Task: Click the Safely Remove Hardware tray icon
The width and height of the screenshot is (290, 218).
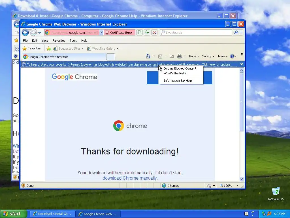Action: pyautogui.click(x=264, y=214)
